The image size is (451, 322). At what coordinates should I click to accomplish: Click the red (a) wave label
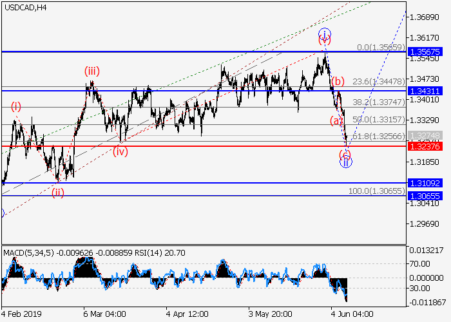[336, 120]
